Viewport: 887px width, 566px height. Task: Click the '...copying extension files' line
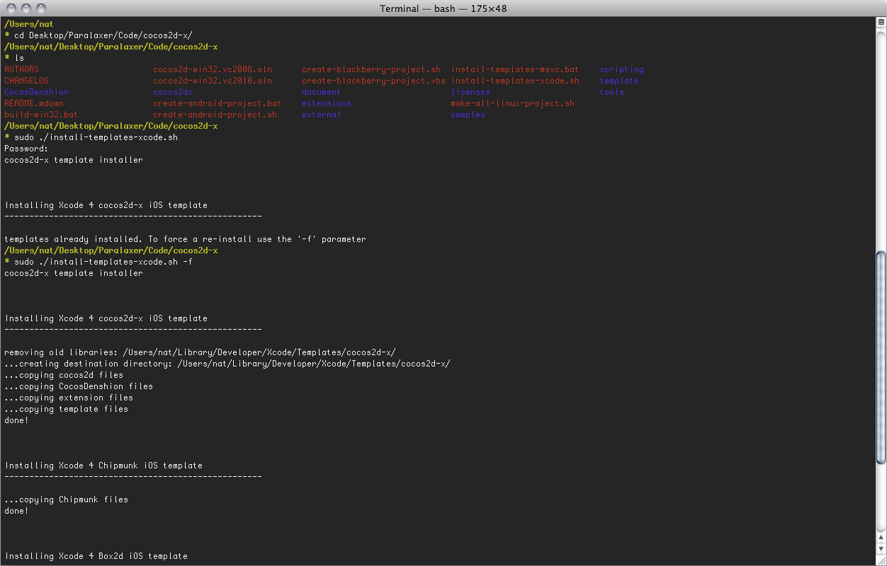click(x=69, y=398)
